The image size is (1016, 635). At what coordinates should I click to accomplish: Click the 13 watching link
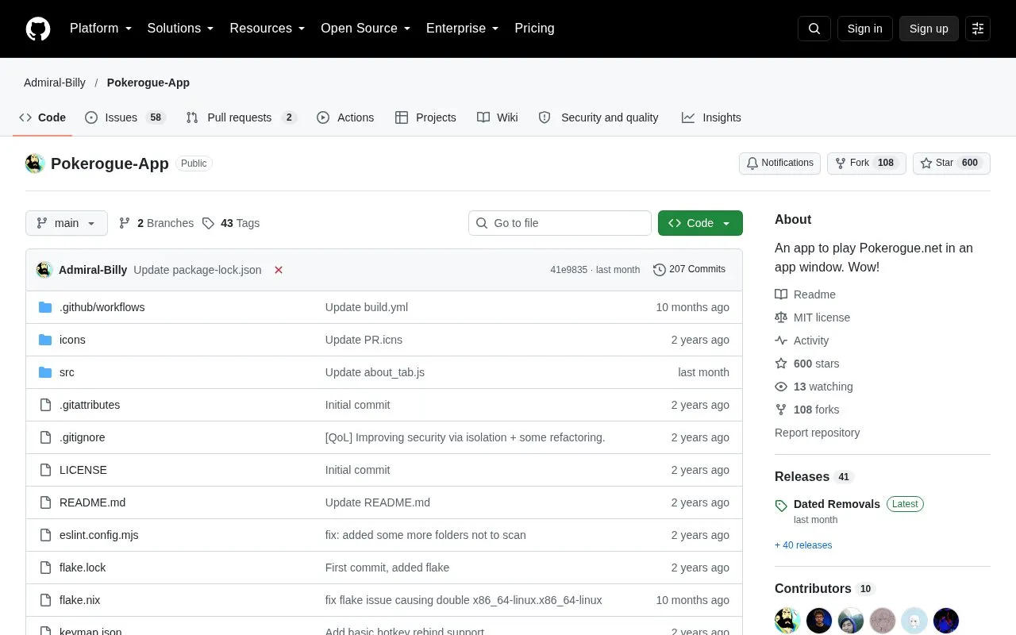823,387
